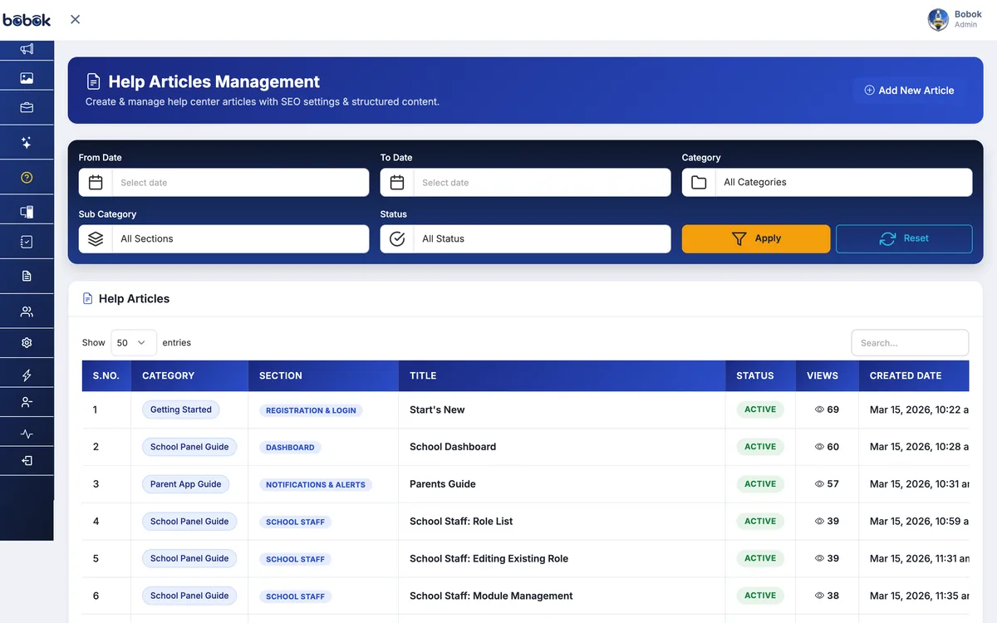
Task: Click the Parents Guide article title
Action: coord(443,484)
